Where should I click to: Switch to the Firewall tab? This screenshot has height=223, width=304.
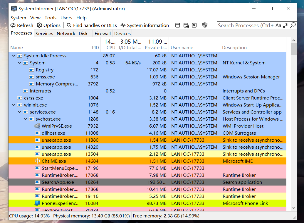[103, 33]
